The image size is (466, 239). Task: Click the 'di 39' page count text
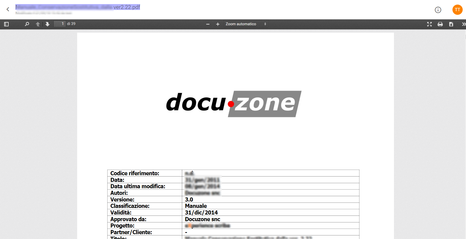71,24
